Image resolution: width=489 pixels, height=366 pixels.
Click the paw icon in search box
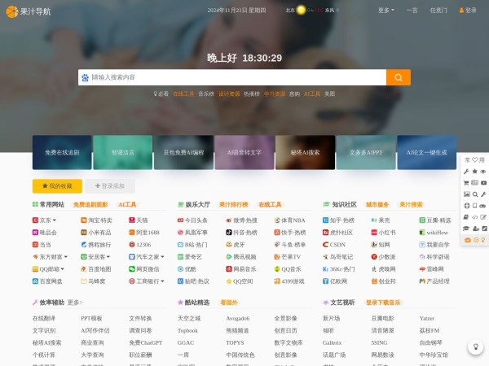84,77
